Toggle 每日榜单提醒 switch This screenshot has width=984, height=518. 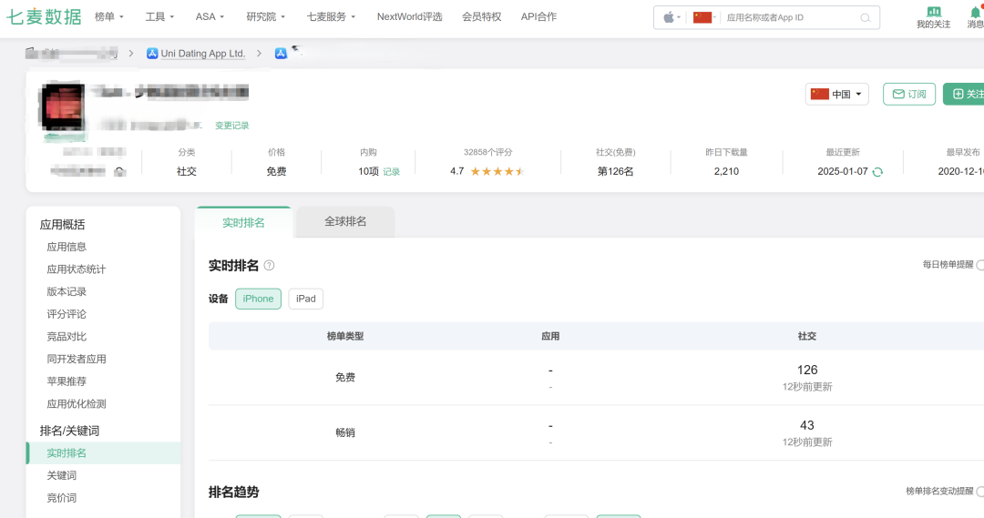[979, 265]
